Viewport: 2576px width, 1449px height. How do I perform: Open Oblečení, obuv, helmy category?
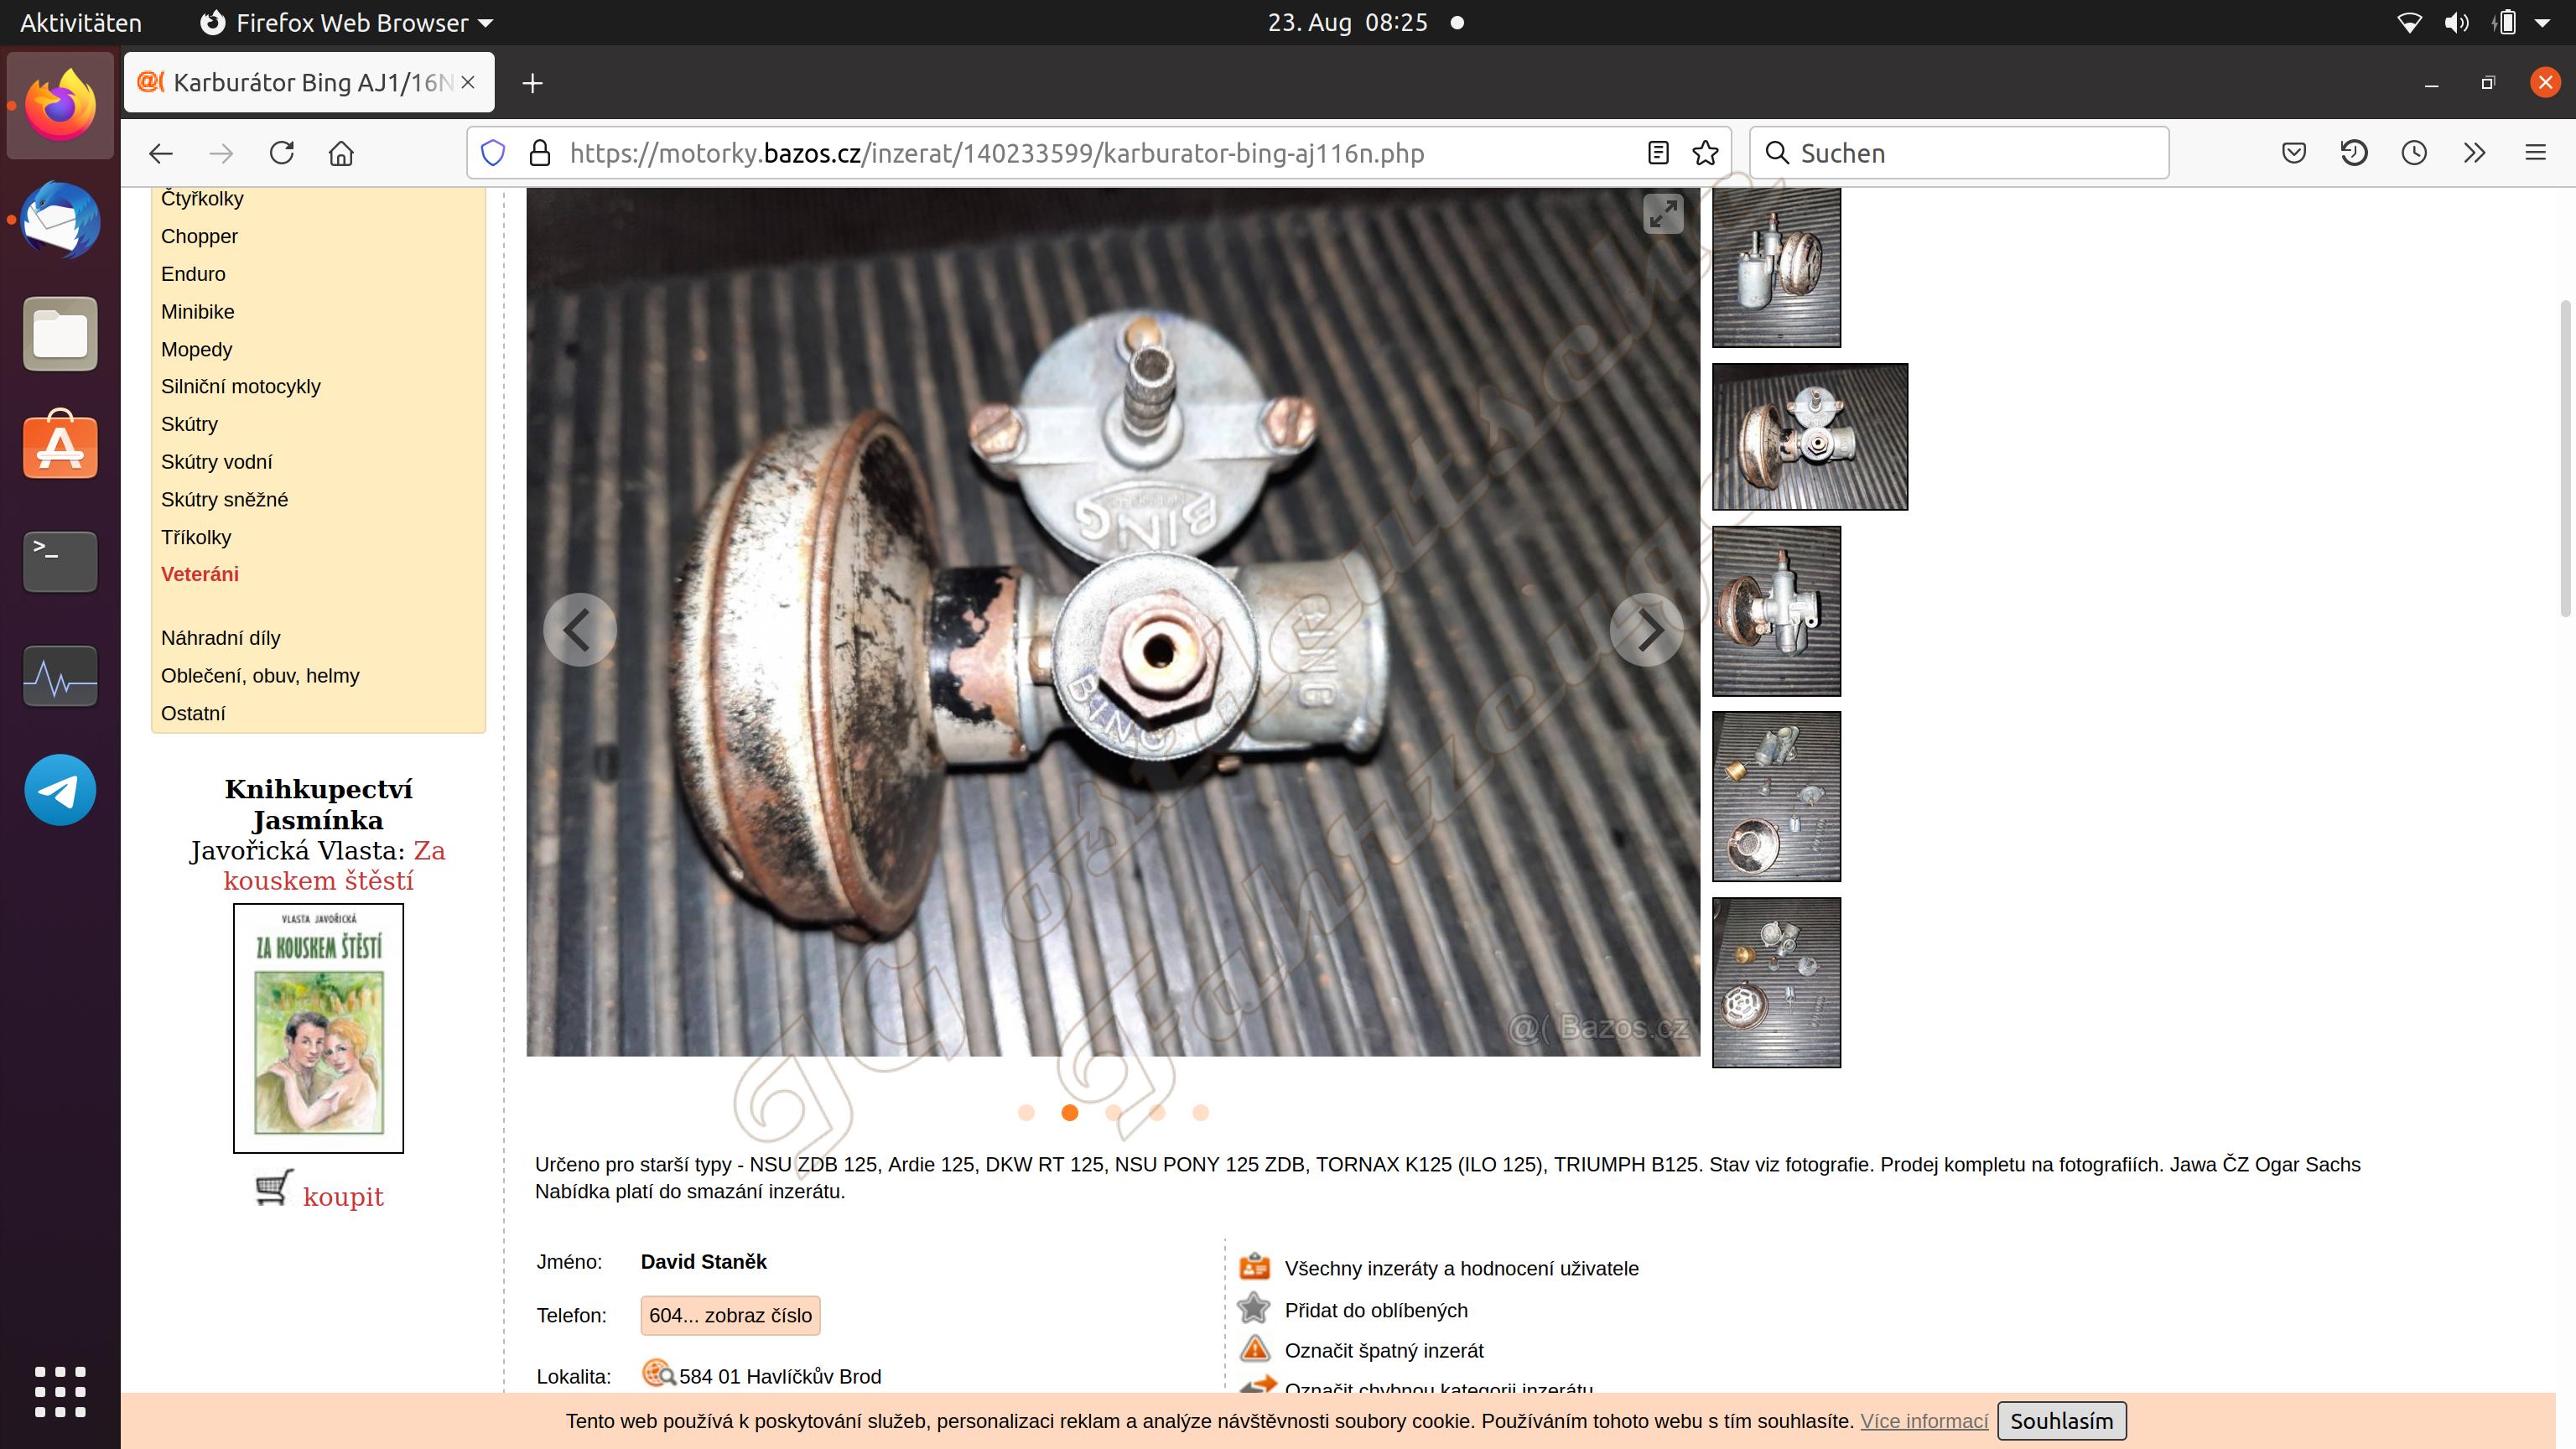click(x=260, y=675)
